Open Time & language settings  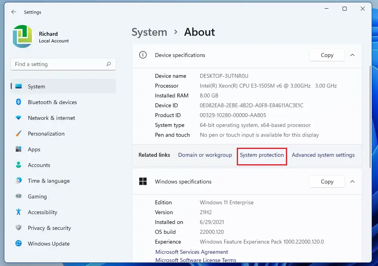pyautogui.click(x=63, y=181)
